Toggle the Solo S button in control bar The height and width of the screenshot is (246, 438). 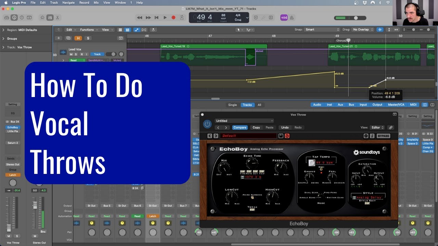[x=271, y=17]
